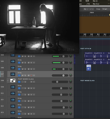This screenshot has width=110, height=119.
Task: Select the foley#24.5 audio region
Action: tap(89, 61)
